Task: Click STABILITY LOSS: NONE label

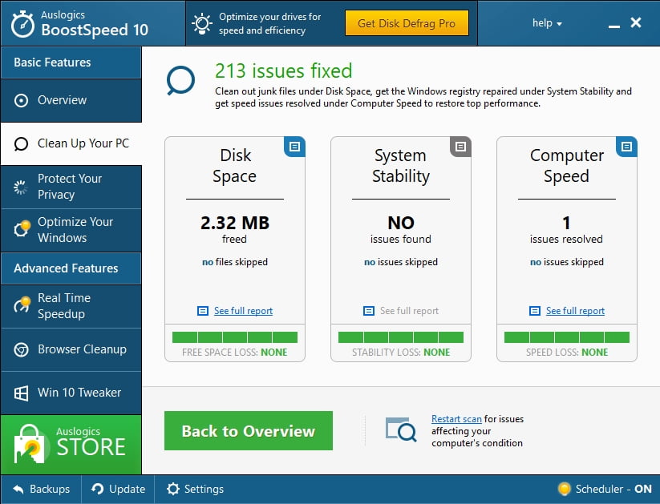Action: coord(401,353)
